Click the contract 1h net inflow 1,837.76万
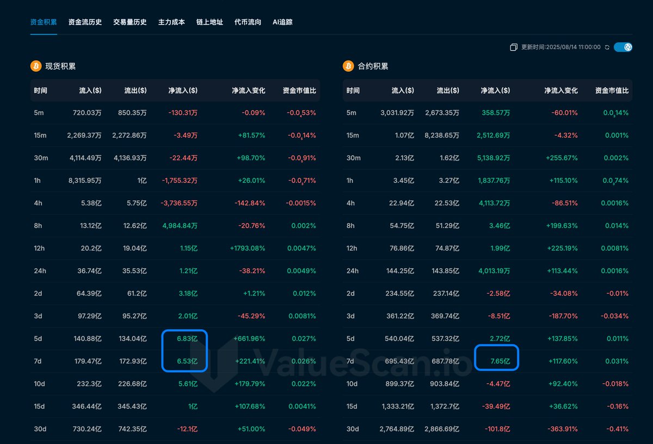This screenshot has height=444, width=653. coord(494,181)
